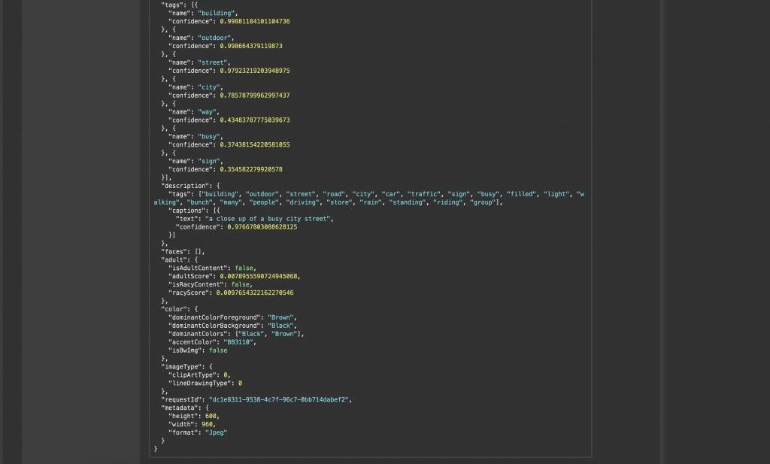Click the metadata width value 960
This screenshot has width=770, height=464.
(208, 424)
